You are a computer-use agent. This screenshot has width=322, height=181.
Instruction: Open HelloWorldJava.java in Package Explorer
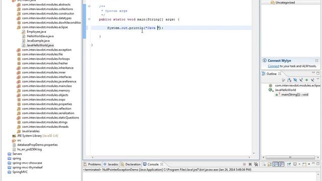pyautogui.click(x=40, y=36)
